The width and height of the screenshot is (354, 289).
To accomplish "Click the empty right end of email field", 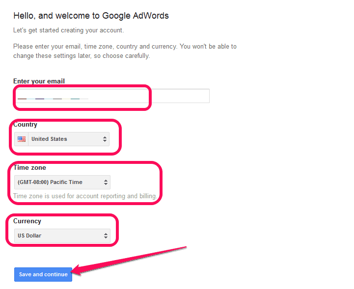I will click(x=187, y=96).
